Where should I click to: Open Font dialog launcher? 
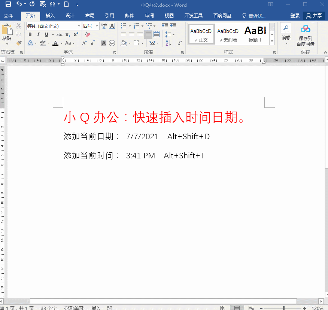(115, 52)
